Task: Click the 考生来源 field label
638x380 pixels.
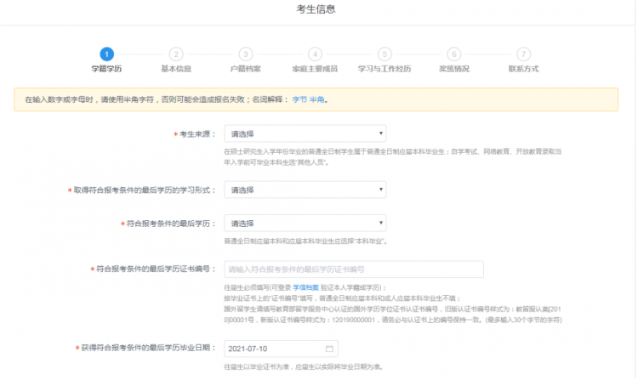Action: (195, 134)
